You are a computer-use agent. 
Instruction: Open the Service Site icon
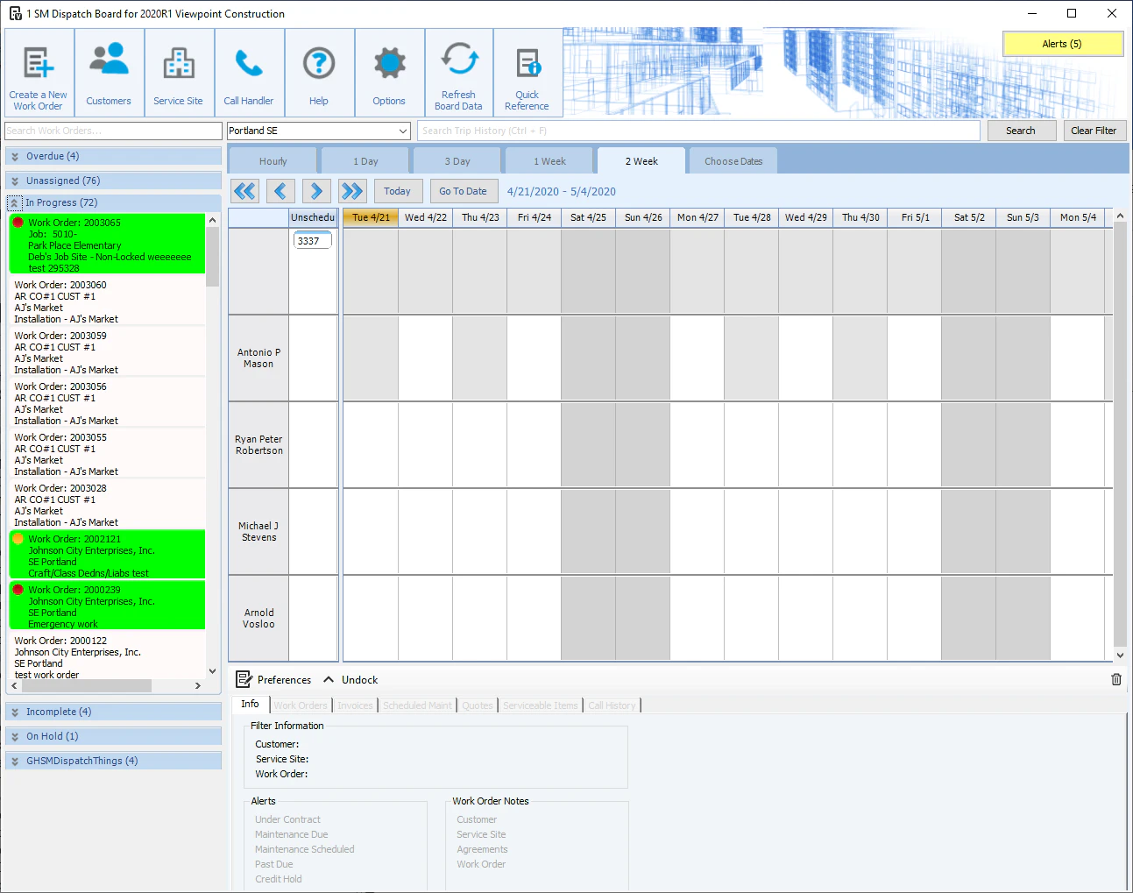pyautogui.click(x=178, y=65)
